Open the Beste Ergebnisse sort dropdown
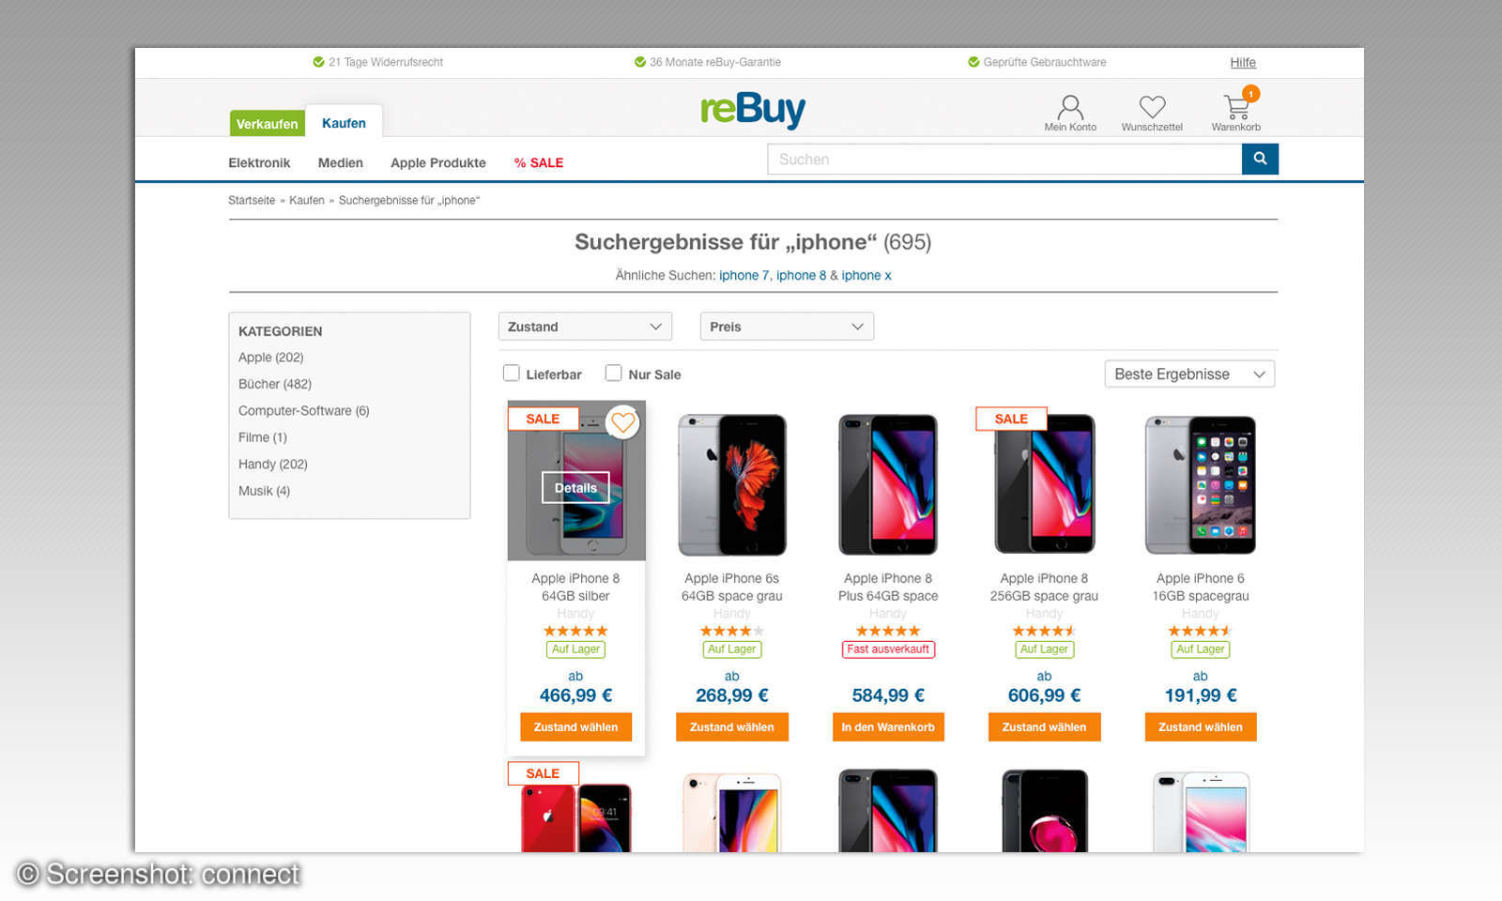Screen dimensions: 1502x901 pos(1189,374)
